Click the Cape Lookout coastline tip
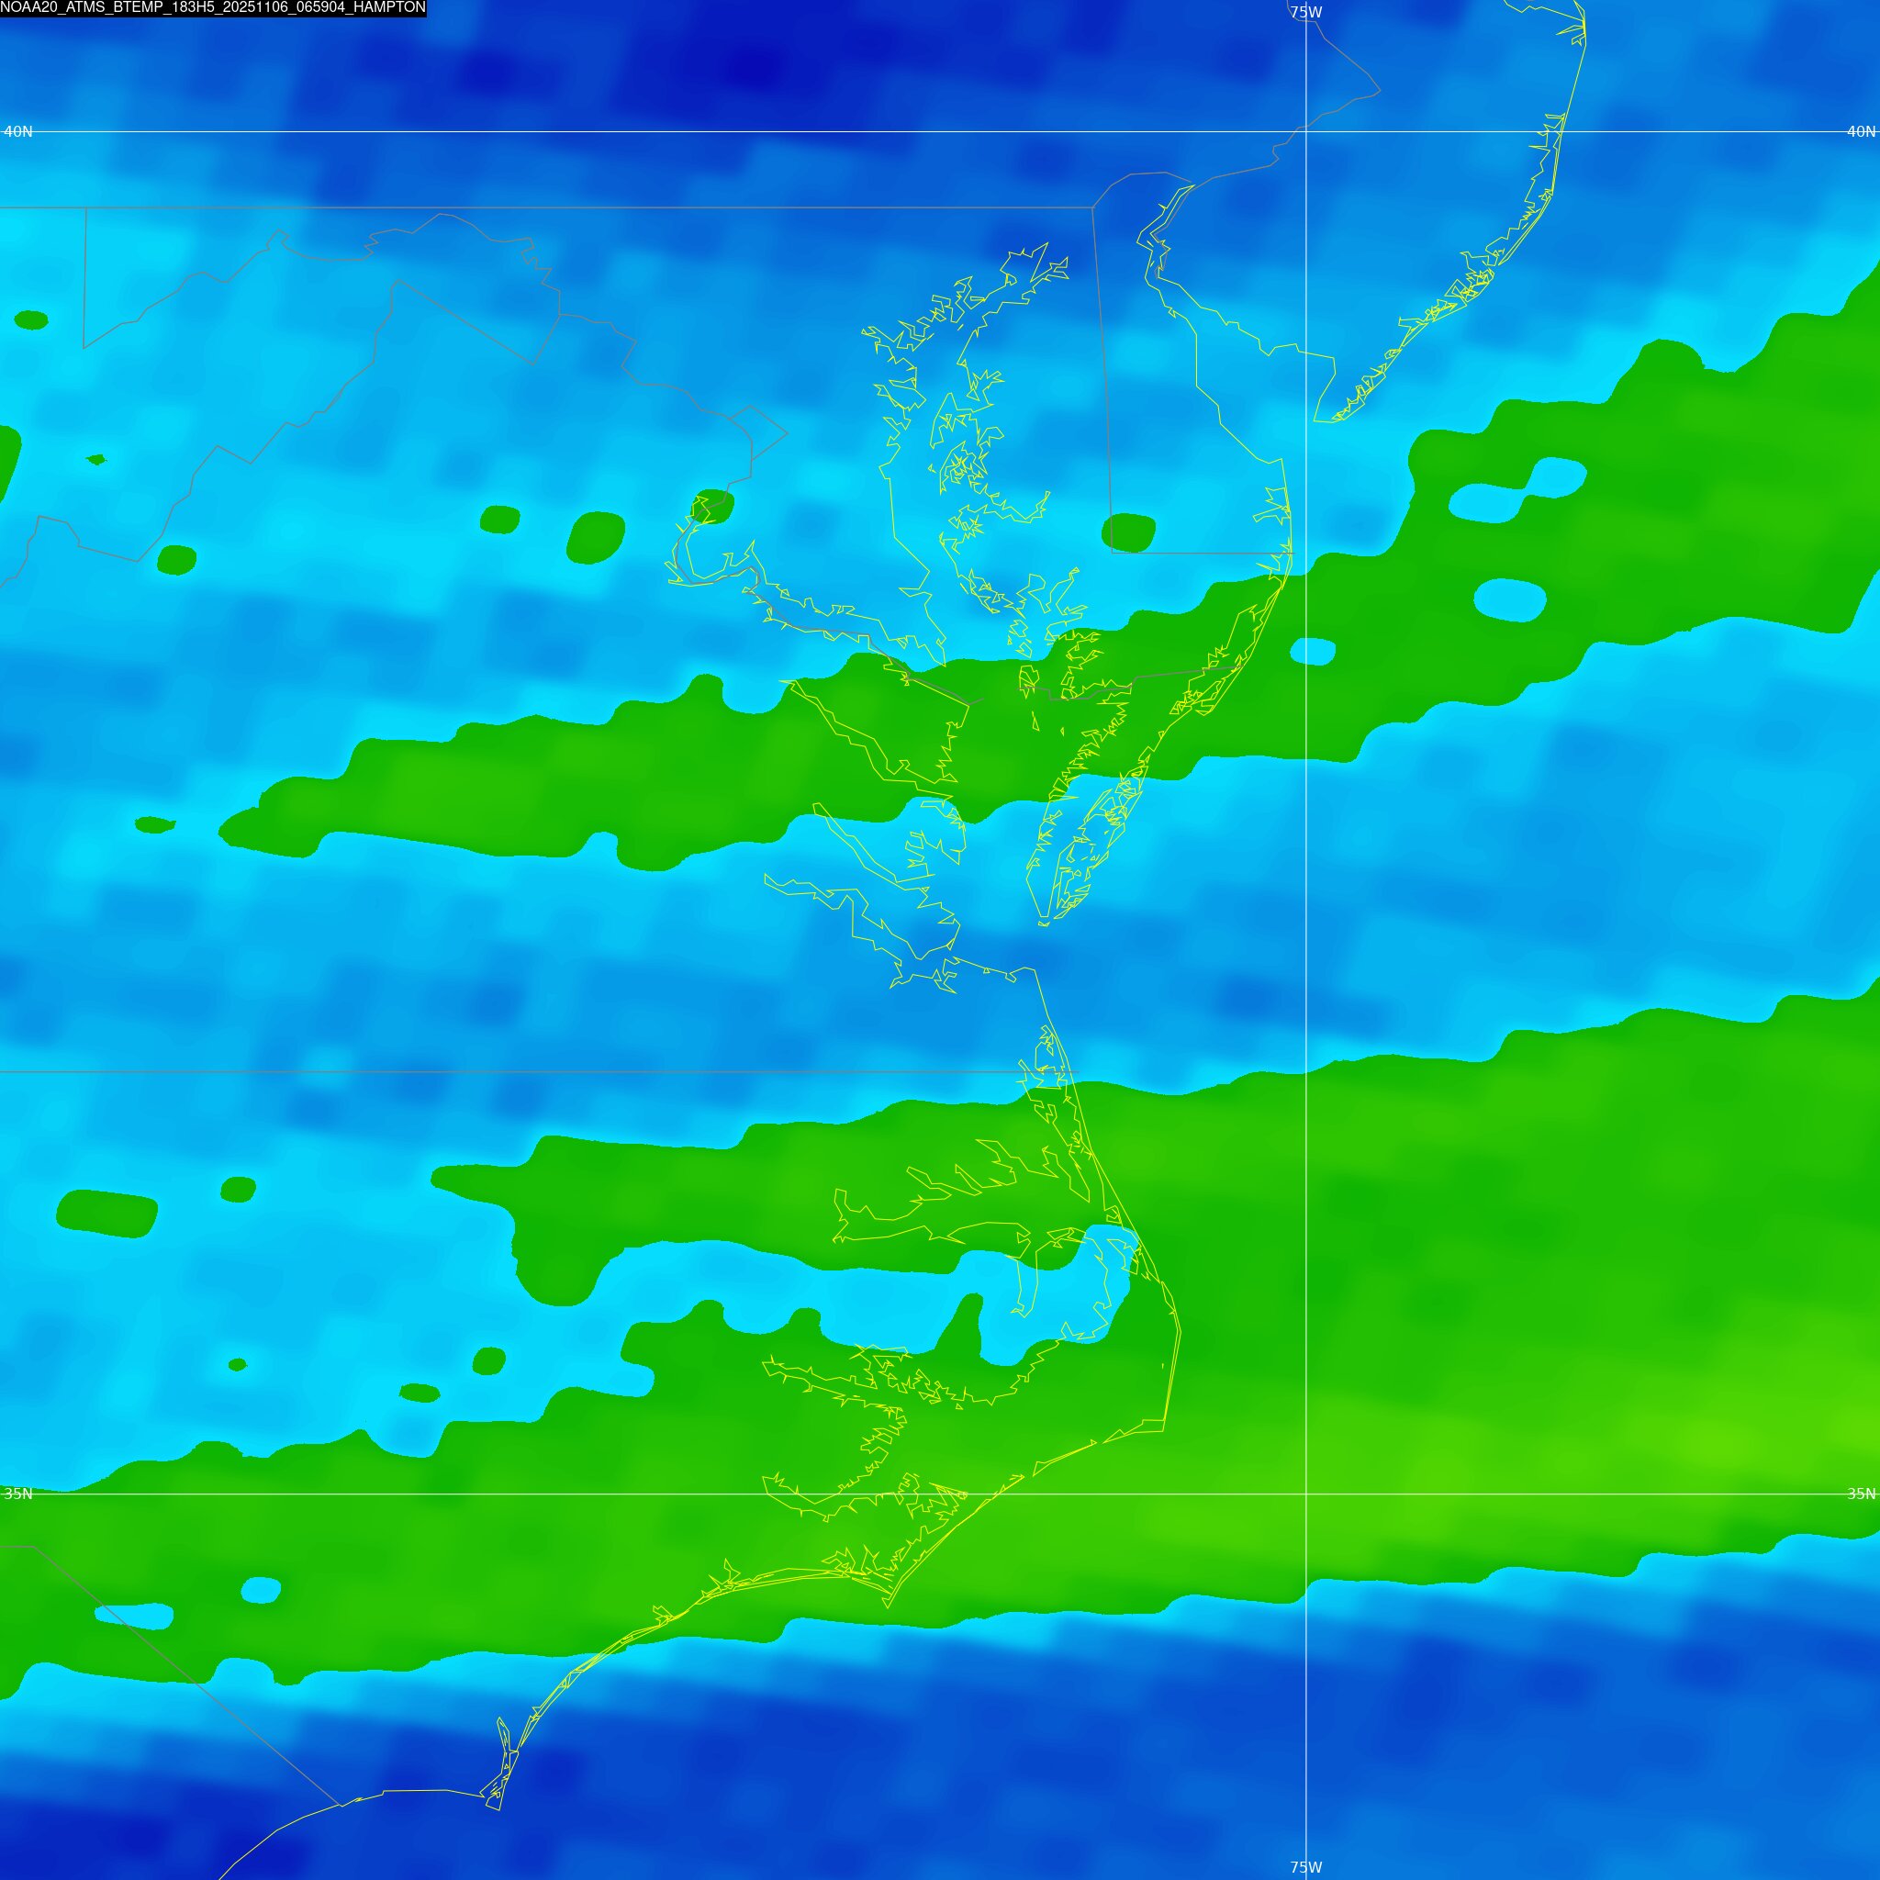The height and width of the screenshot is (1880, 1880). (x=888, y=1607)
